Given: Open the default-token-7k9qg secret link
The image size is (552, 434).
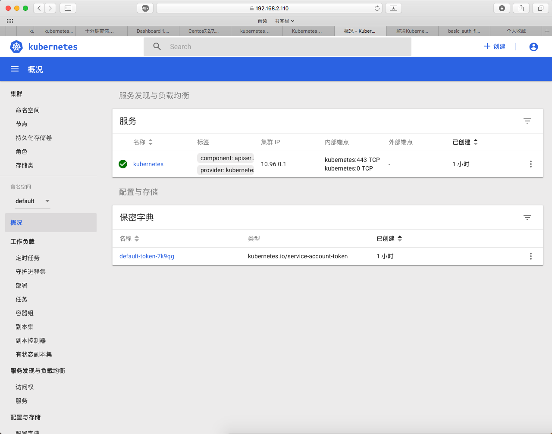Looking at the screenshot, I should click(147, 256).
